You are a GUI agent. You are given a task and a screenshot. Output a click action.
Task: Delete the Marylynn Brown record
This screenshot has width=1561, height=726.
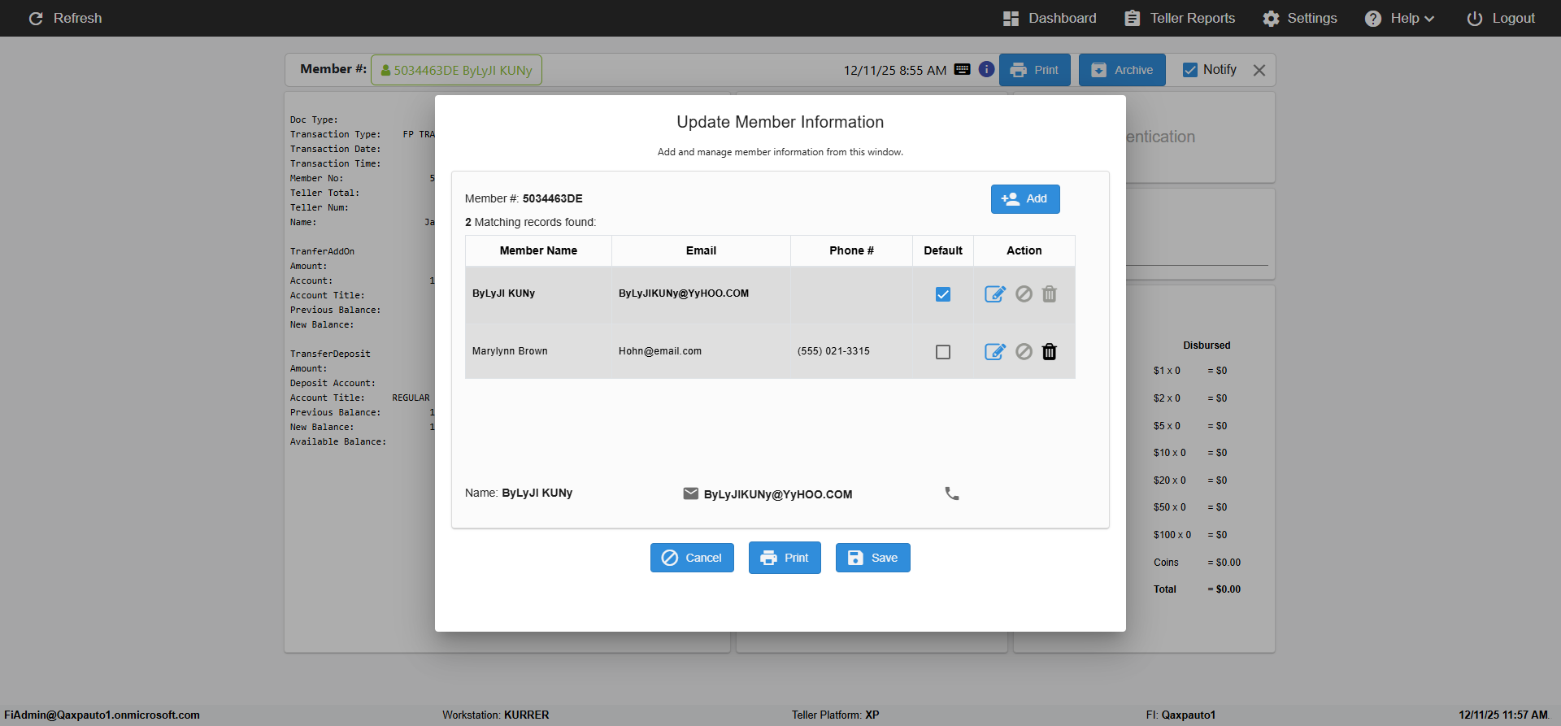[1050, 352]
